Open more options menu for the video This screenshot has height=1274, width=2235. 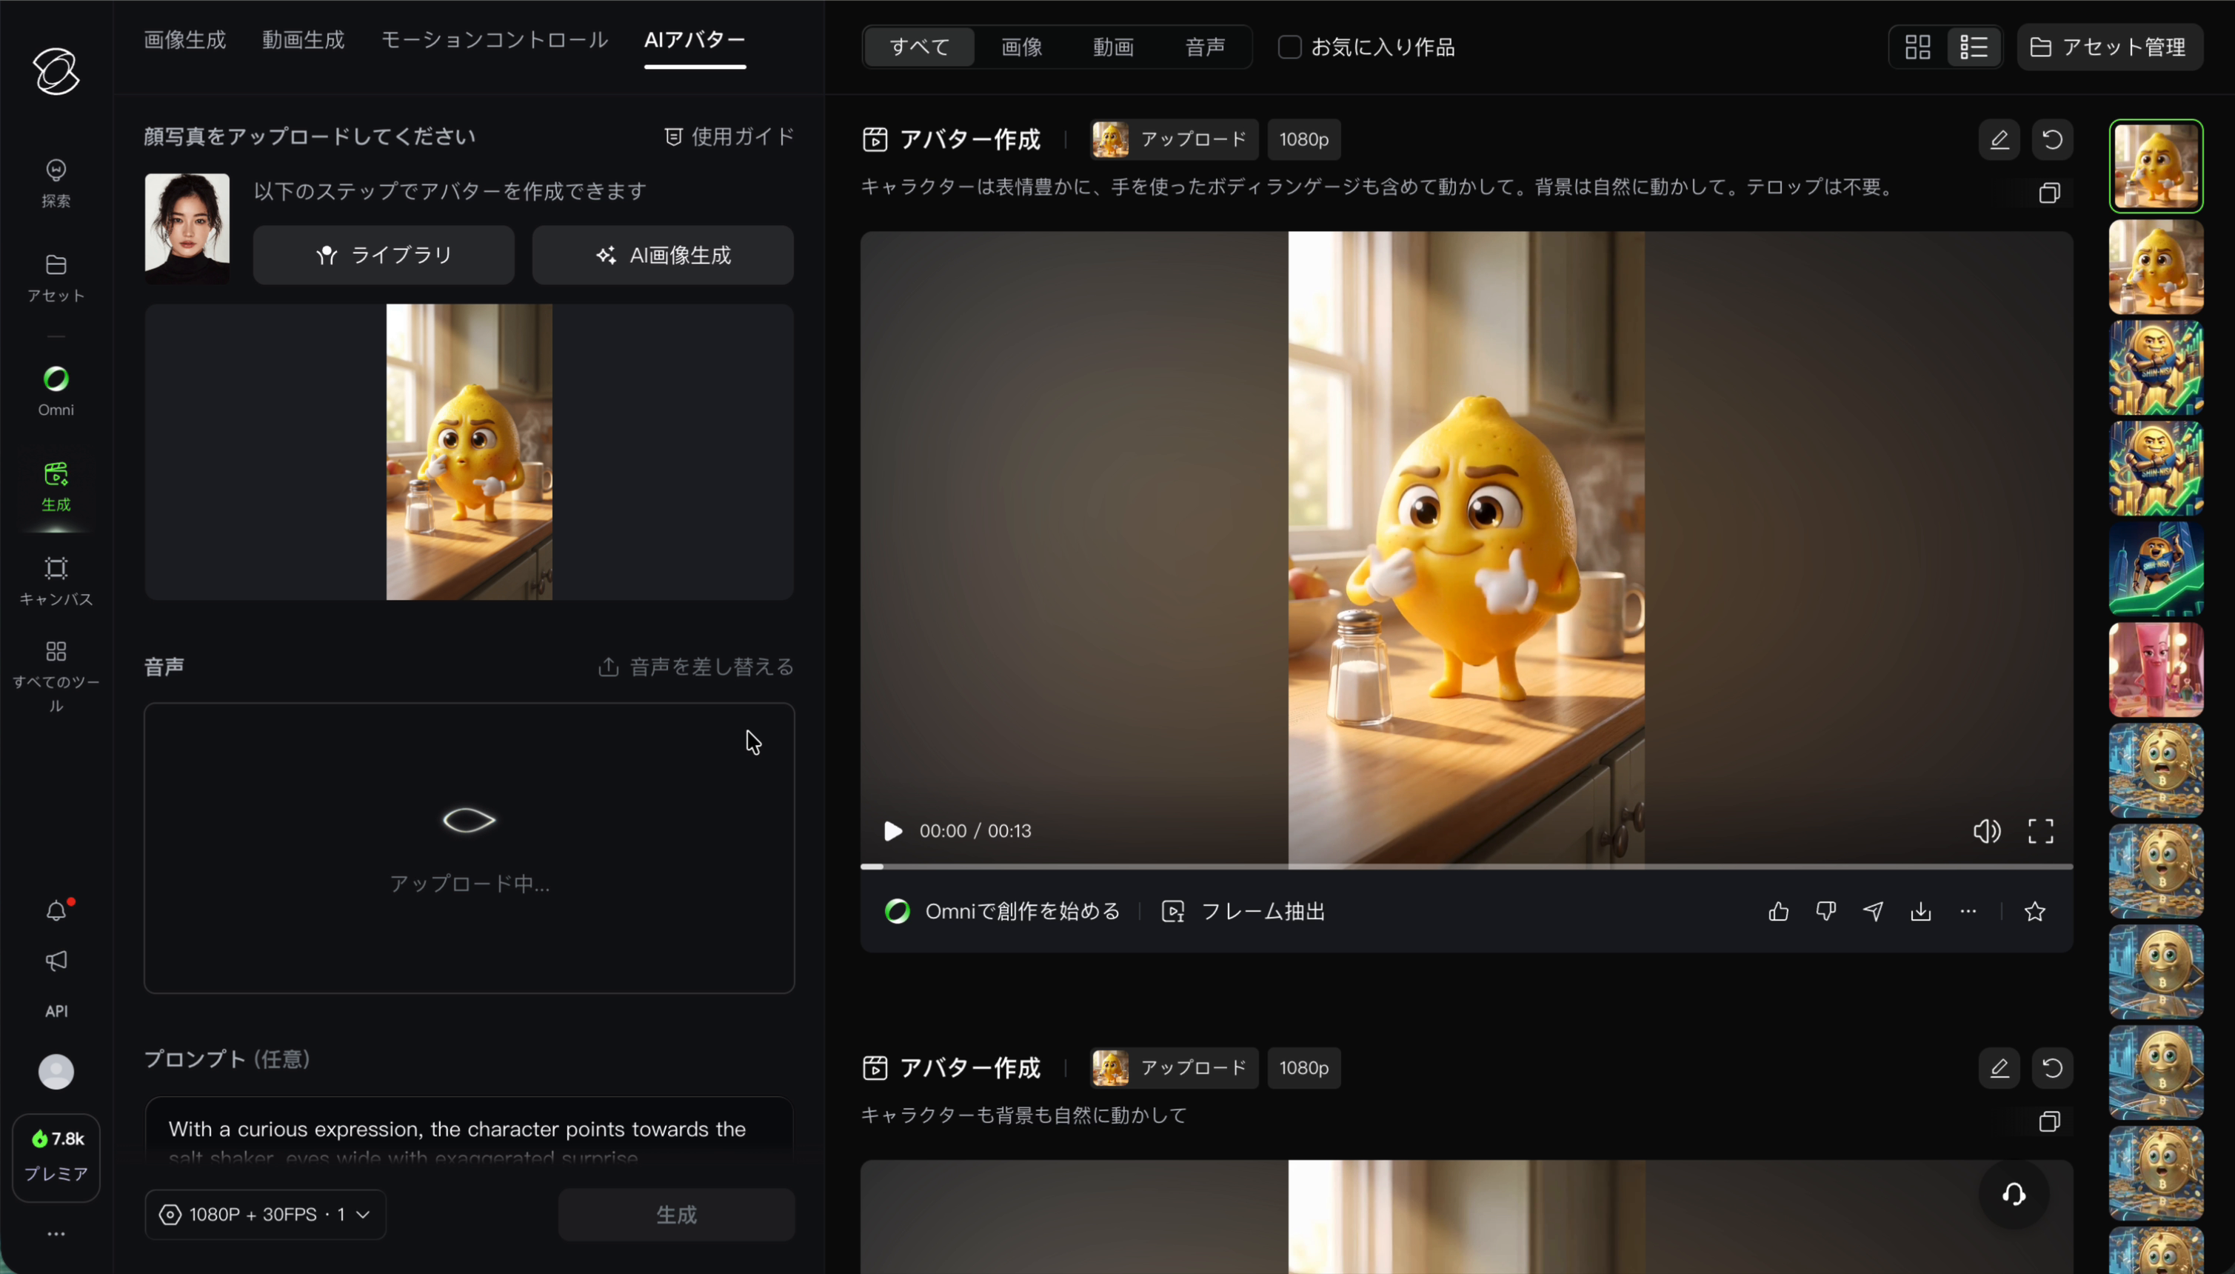[x=1968, y=911]
